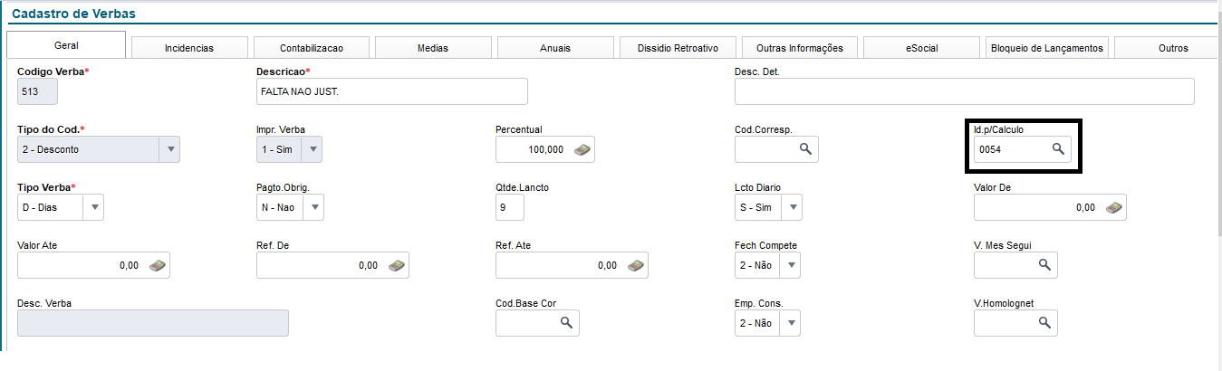Select the Outras Informações tab
Screen dimensions: 1222x371
point(799,48)
